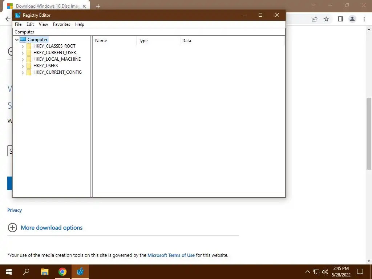Select HKEY_CLASSES_ROOT text label

[54, 46]
